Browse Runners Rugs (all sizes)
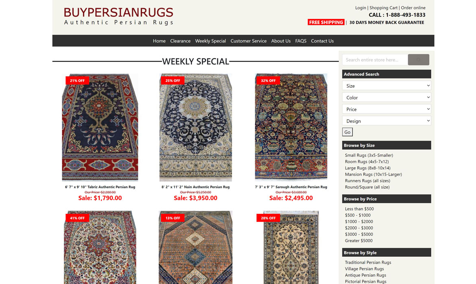476x284 pixels. [x=367, y=181]
